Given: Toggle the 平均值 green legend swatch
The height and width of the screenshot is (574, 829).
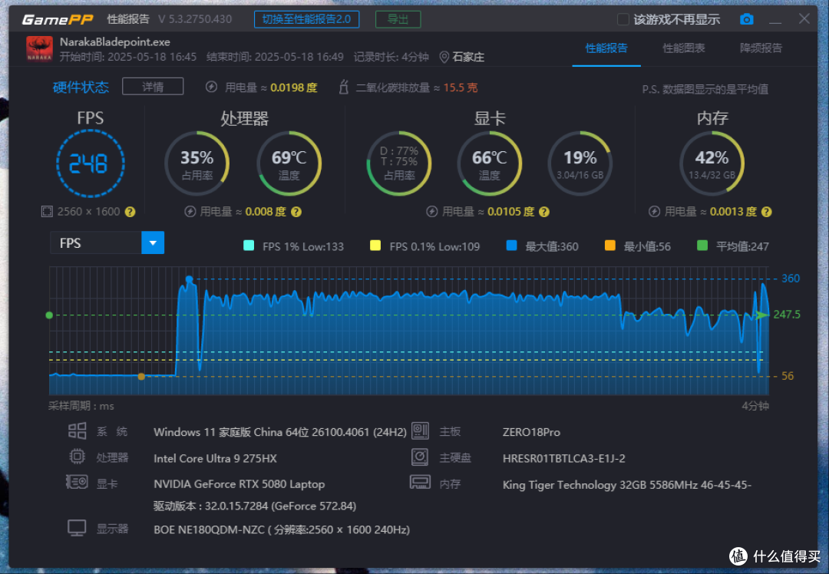Looking at the screenshot, I should (702, 246).
